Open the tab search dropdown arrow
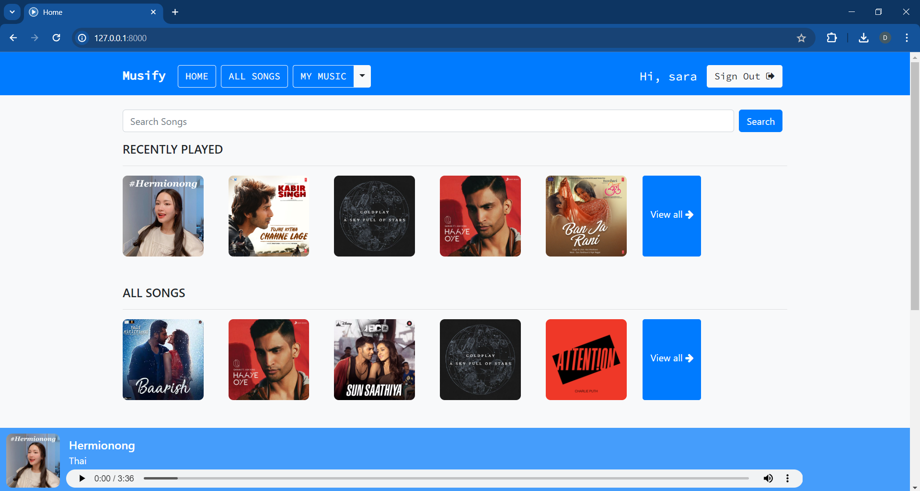920x491 pixels. click(12, 12)
